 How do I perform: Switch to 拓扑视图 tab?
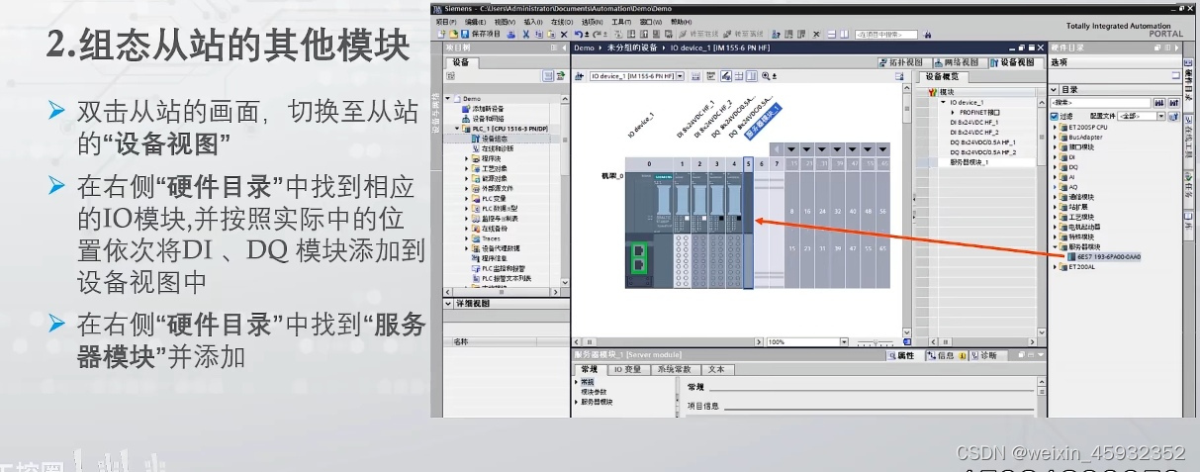coord(904,62)
